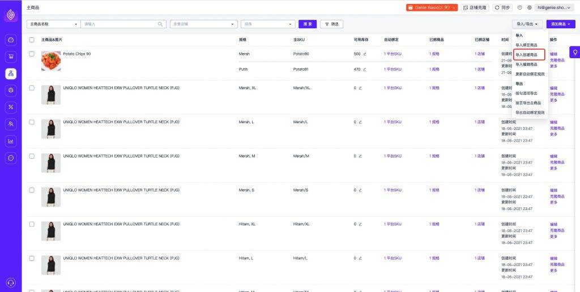
Task: Open the dashboard gauge icon in sidebar
Action: click(x=11, y=40)
